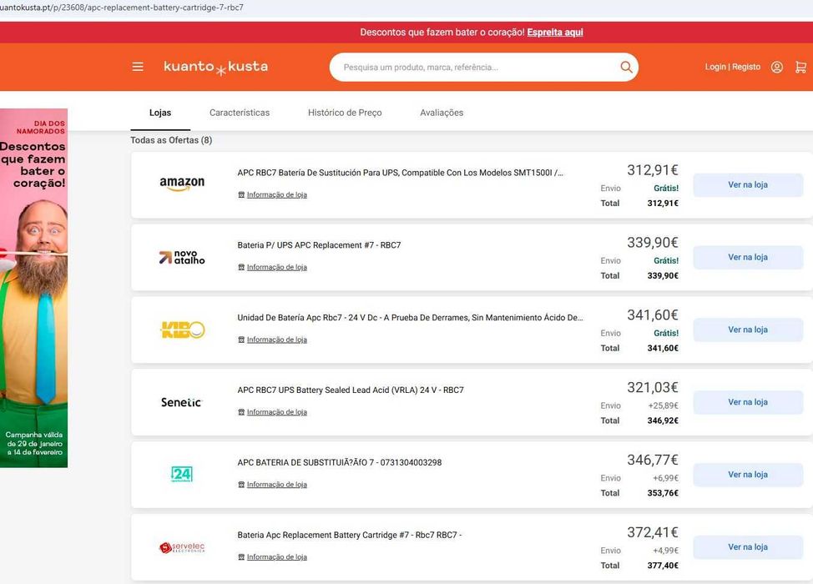This screenshot has width=813, height=584.
Task: Click the Novo Atalho store logo
Action: tap(182, 257)
